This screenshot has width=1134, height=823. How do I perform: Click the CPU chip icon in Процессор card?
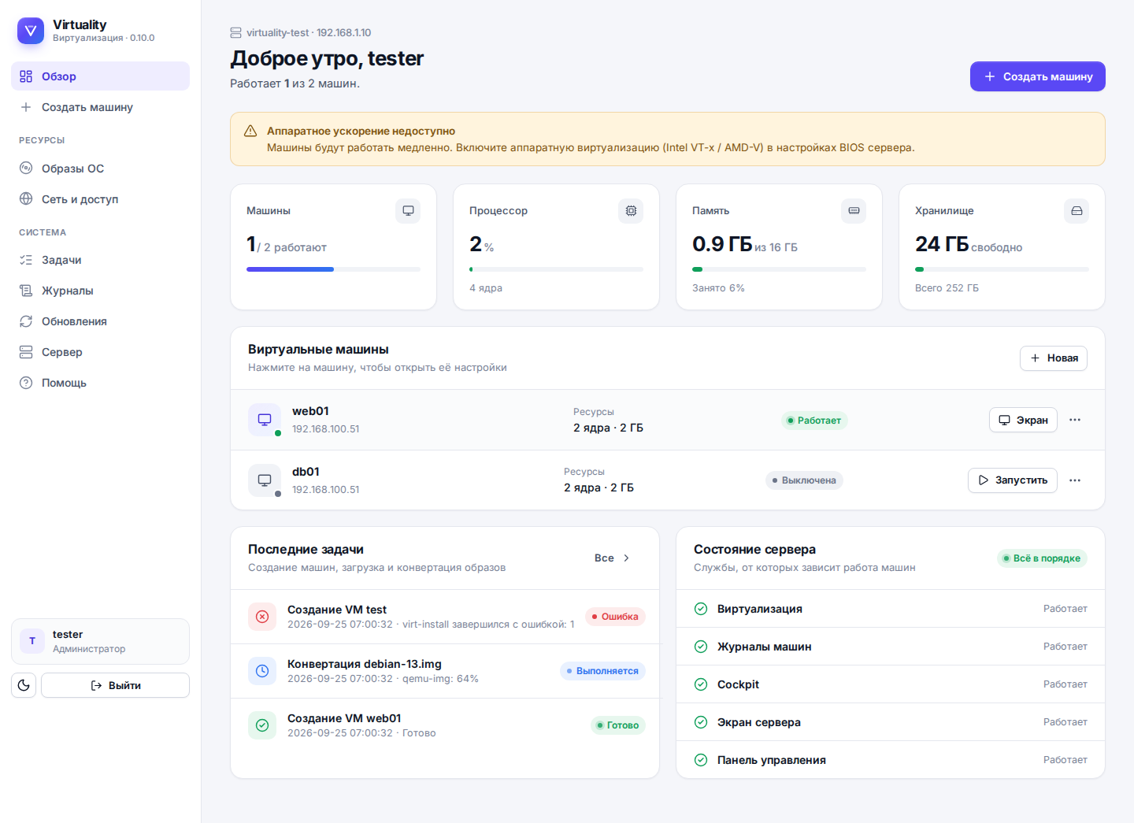click(631, 211)
